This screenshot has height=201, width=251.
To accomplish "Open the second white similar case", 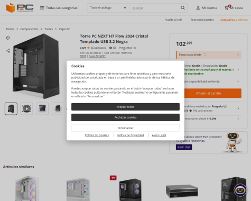I will pos(78,189).
